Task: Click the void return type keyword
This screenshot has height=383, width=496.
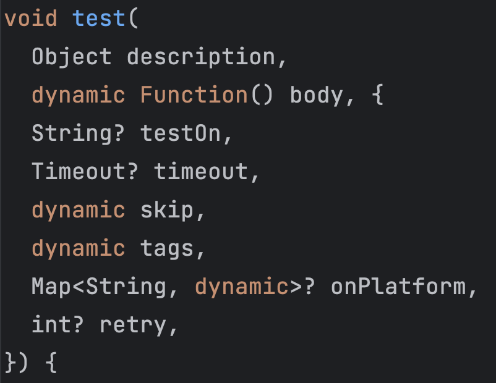Action: [31, 19]
